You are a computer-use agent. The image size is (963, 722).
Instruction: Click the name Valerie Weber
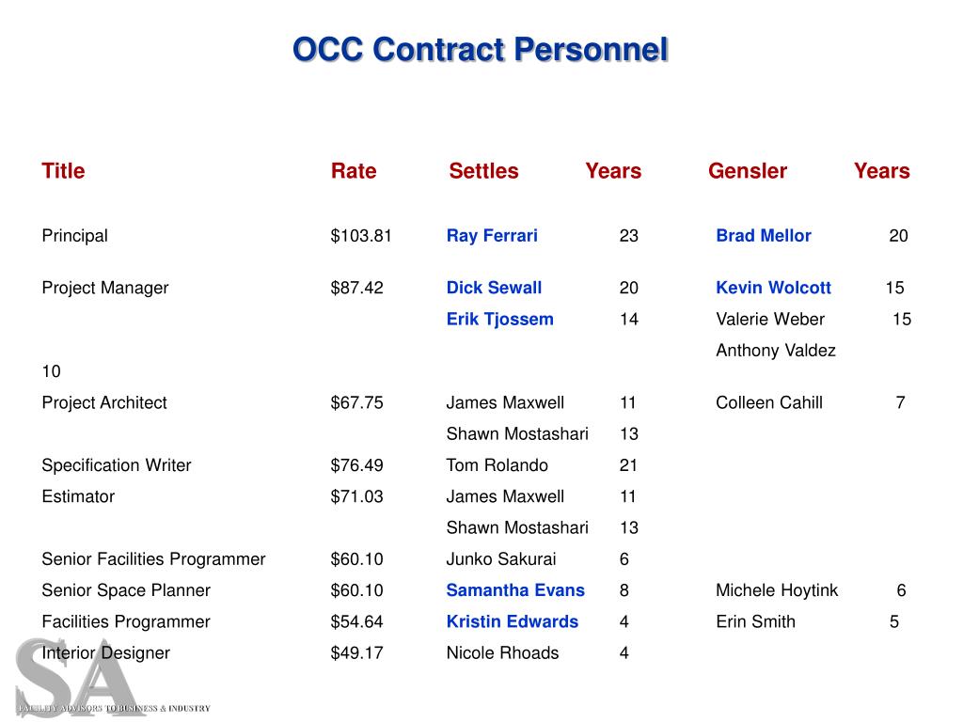click(x=770, y=320)
